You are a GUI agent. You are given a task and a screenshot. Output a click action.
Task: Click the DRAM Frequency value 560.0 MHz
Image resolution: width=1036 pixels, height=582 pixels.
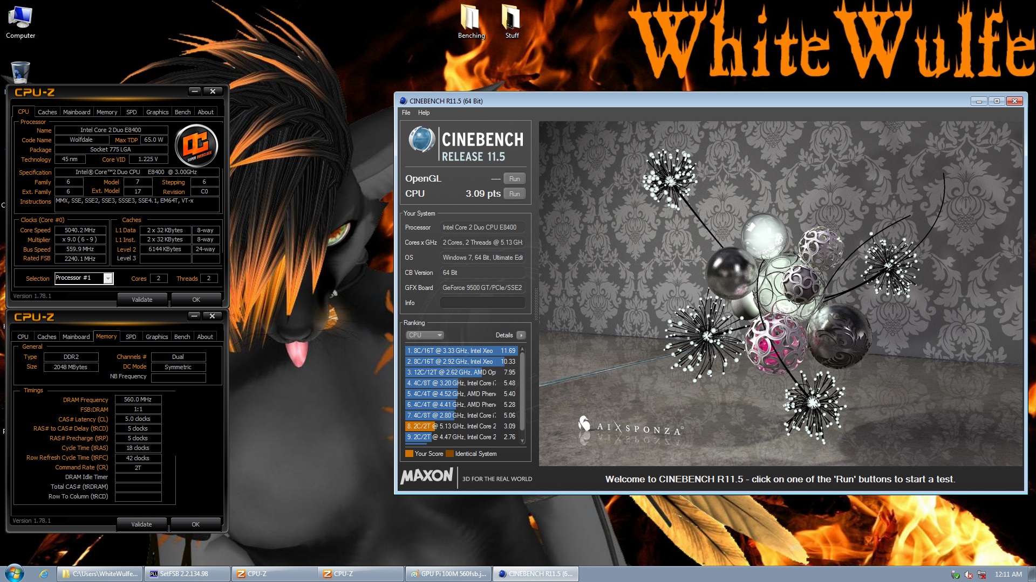138,400
